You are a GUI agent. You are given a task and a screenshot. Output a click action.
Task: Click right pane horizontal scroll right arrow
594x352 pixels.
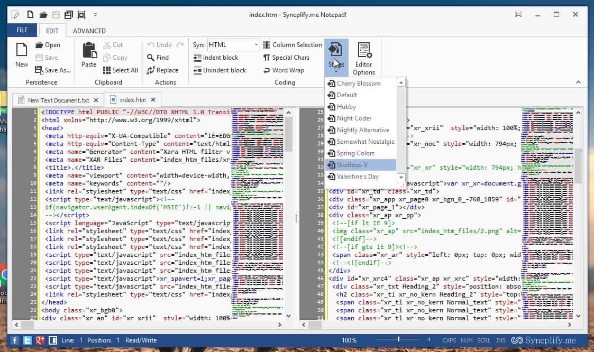click(569, 325)
